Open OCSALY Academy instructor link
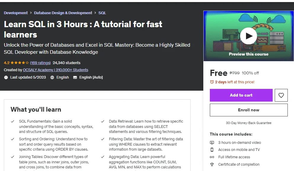 click(x=55, y=70)
